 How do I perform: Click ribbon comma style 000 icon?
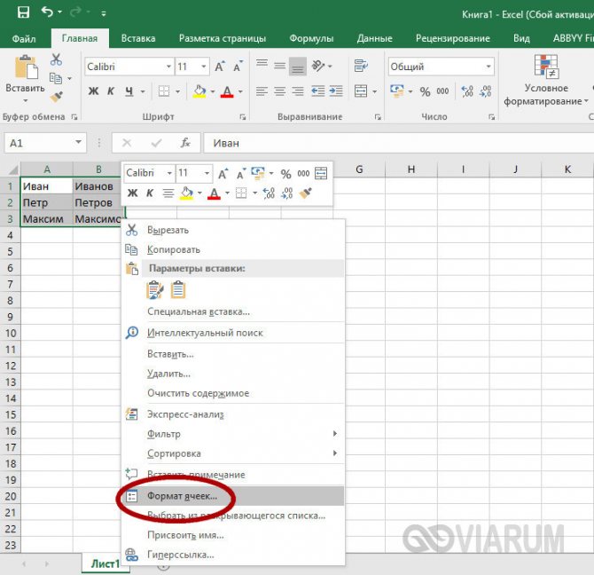(x=442, y=91)
